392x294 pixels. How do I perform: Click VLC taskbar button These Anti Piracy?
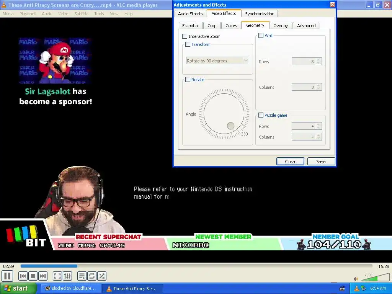click(132, 289)
